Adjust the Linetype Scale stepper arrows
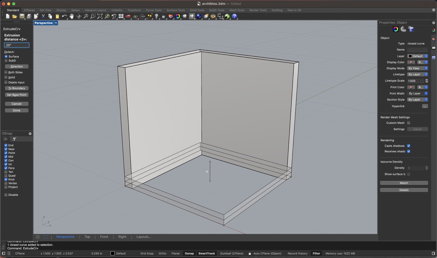 coord(426,81)
